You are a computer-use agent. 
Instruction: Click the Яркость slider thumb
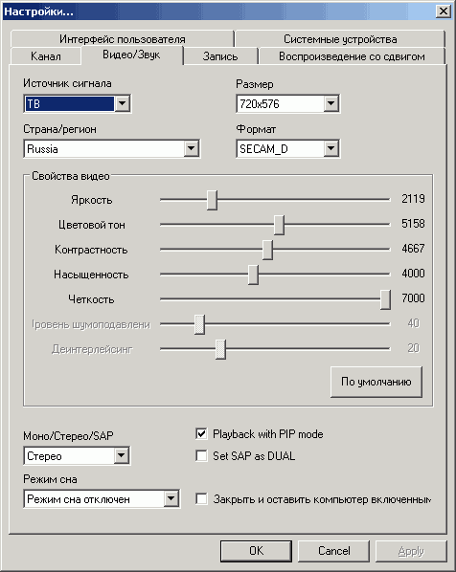pos(212,200)
